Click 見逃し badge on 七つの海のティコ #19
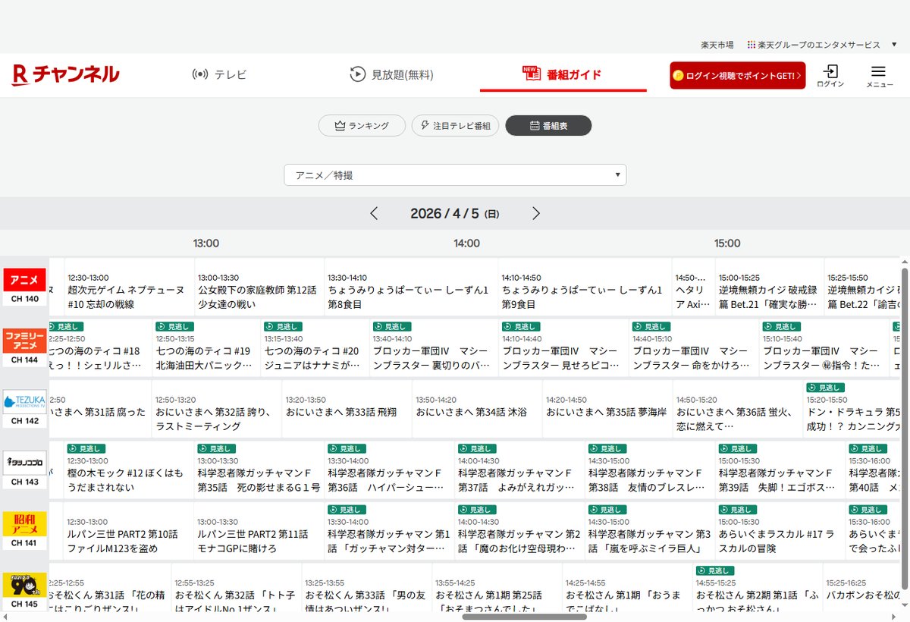 (174, 326)
